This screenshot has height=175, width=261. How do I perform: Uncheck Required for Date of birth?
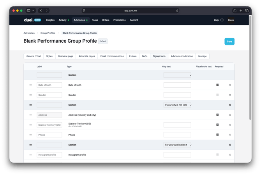[x=217, y=85]
